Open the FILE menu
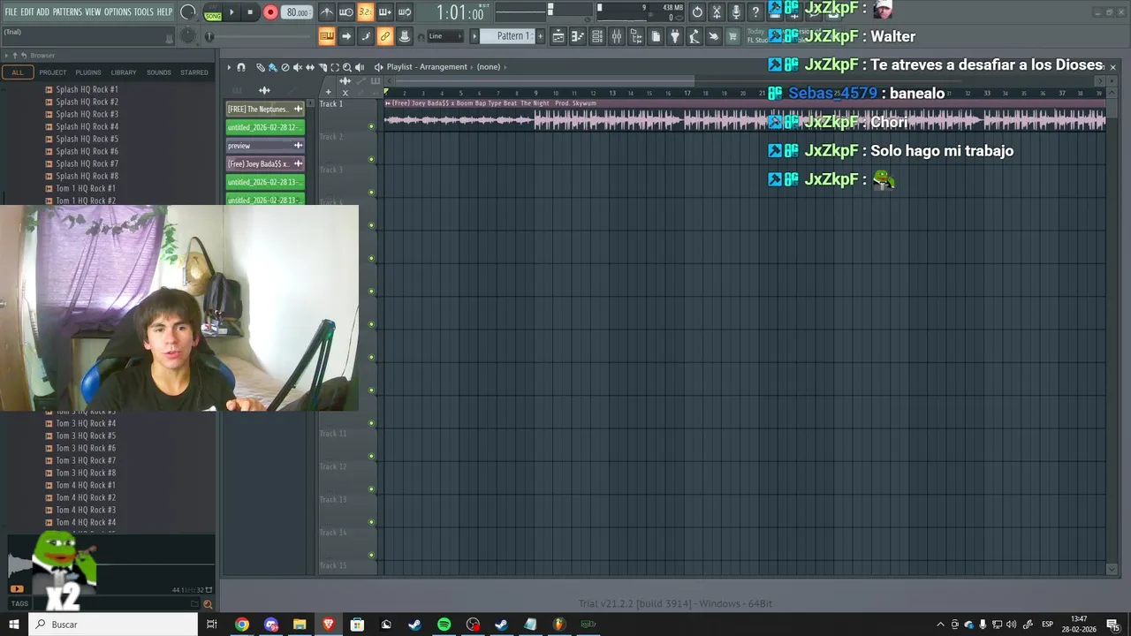Image resolution: width=1131 pixels, height=636 pixels. pyautogui.click(x=11, y=11)
